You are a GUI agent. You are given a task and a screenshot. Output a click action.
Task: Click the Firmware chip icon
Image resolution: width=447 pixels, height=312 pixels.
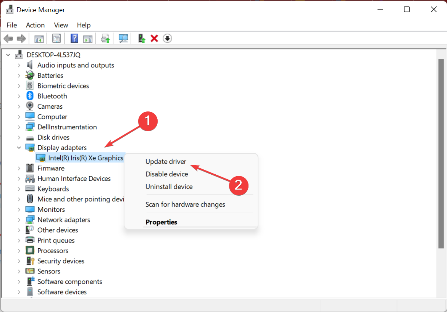coord(30,168)
